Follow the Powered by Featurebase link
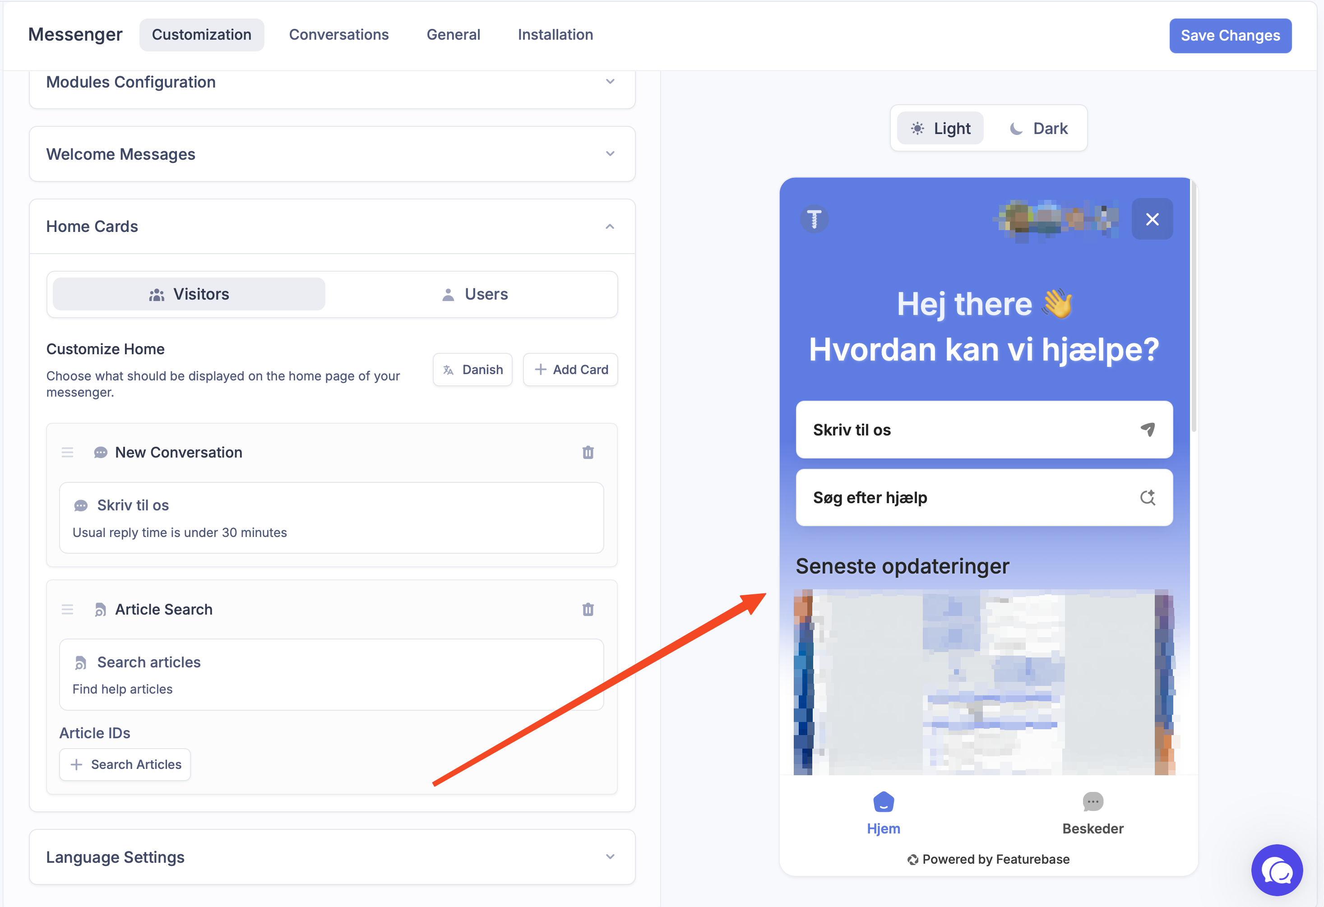 coord(988,859)
